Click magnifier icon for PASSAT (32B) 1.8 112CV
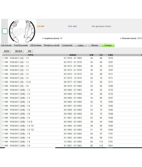The height and width of the screenshot is (167, 142). (3, 142)
